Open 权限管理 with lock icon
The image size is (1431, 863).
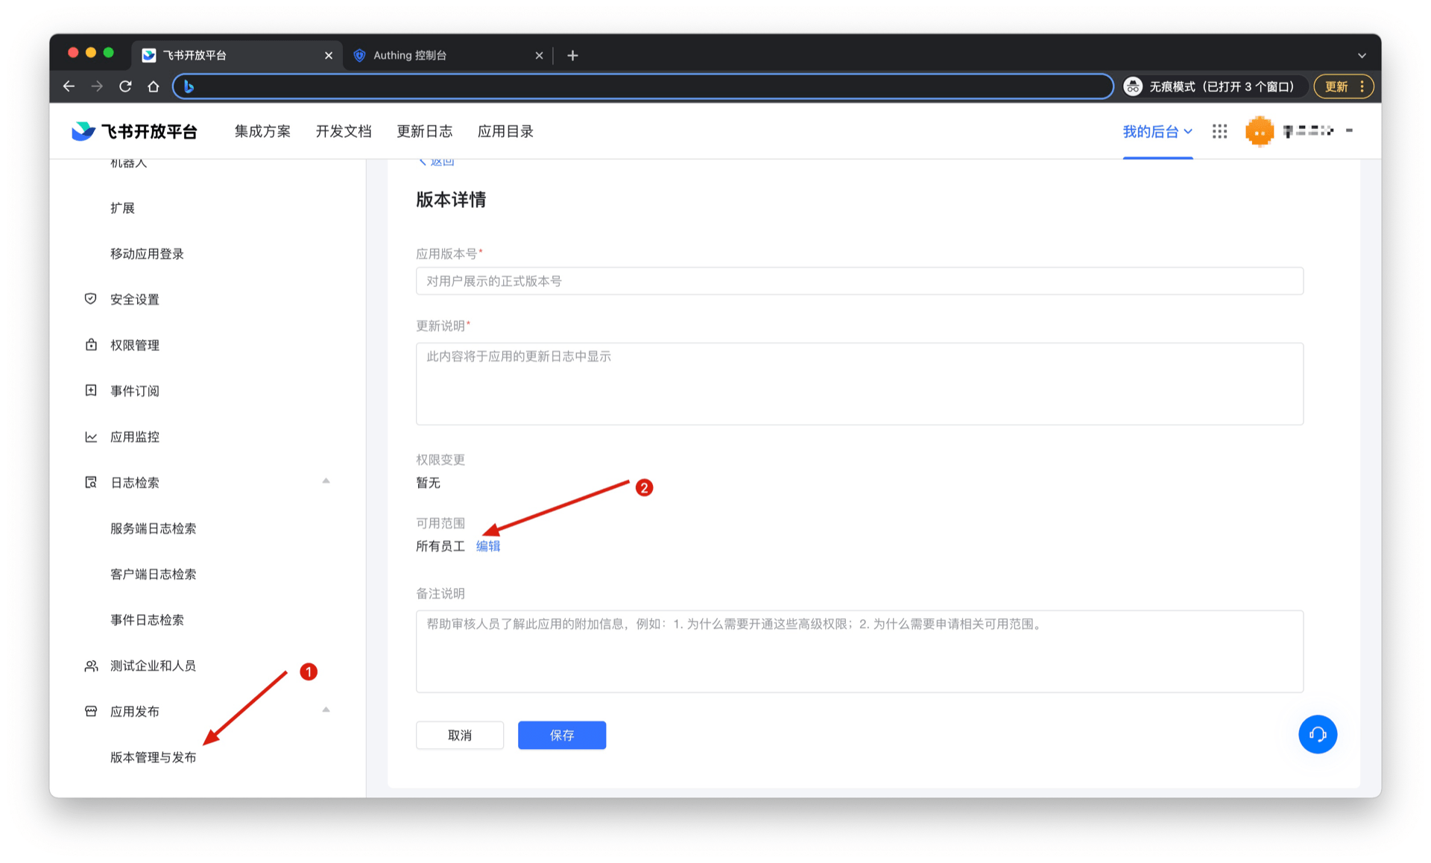point(134,345)
